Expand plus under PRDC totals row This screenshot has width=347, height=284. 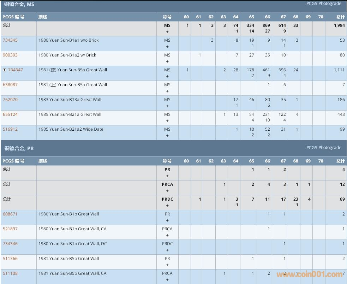[x=167, y=206]
